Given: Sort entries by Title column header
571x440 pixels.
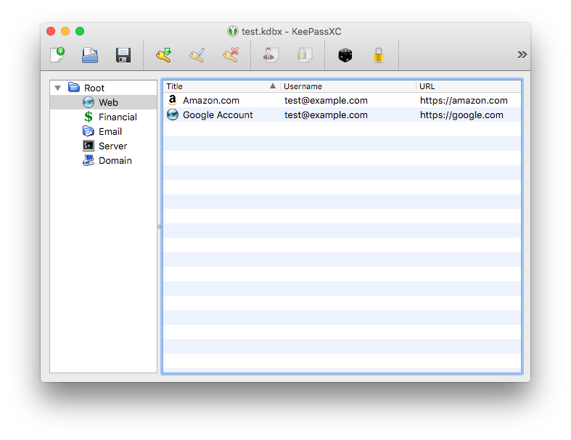Looking at the screenshot, I should [x=221, y=86].
